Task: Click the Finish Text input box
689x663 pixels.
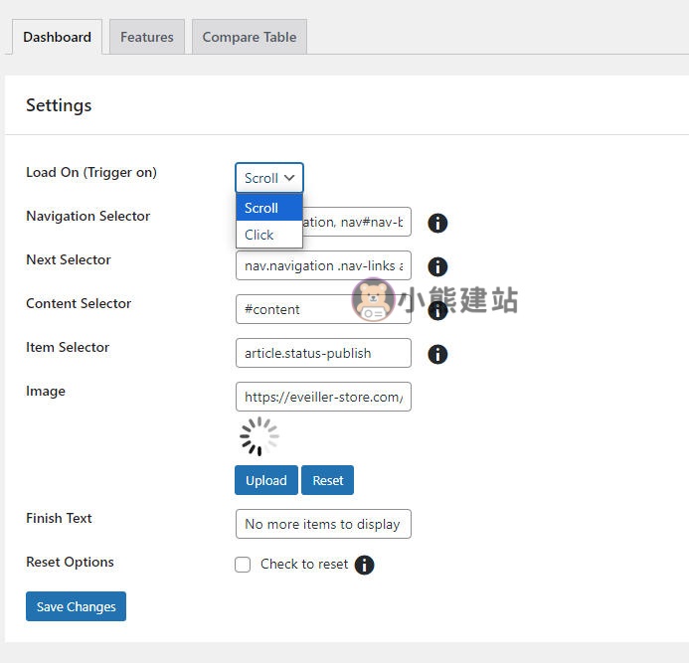Action: (323, 524)
